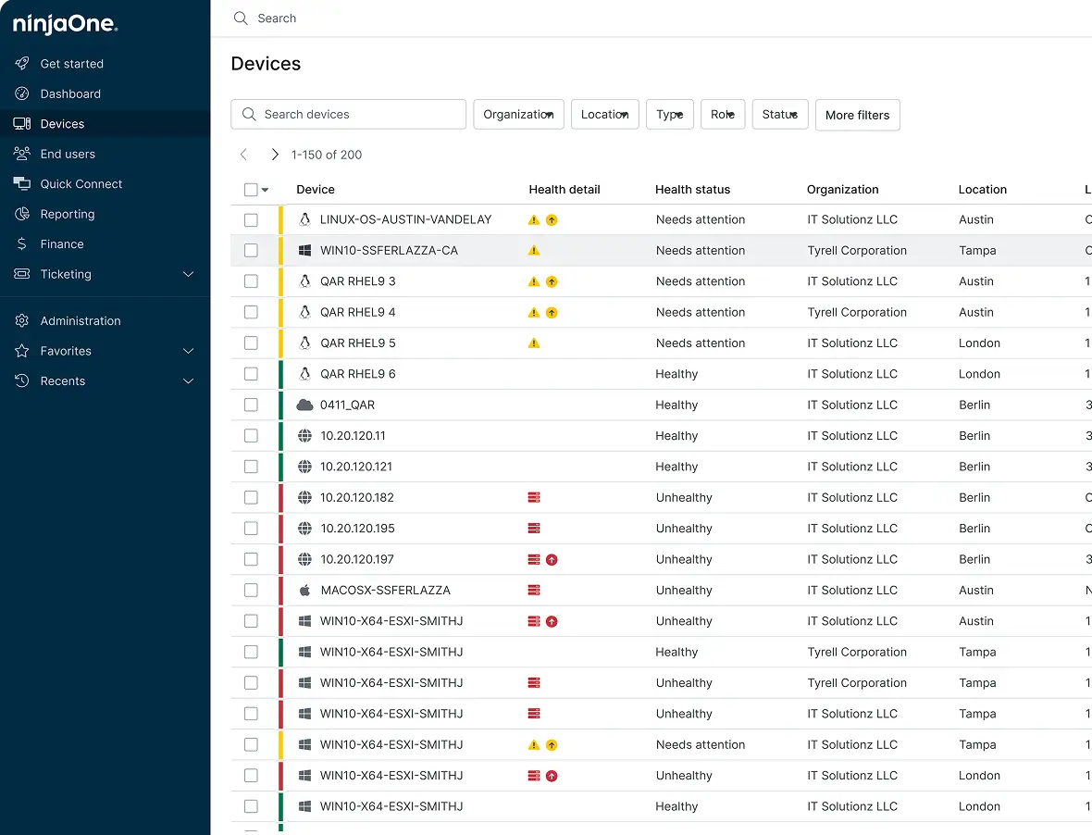Click the Linux penguin icon for LINUX-OS-AUSTIN-VANDELAY
This screenshot has width=1092, height=835.
tap(305, 219)
